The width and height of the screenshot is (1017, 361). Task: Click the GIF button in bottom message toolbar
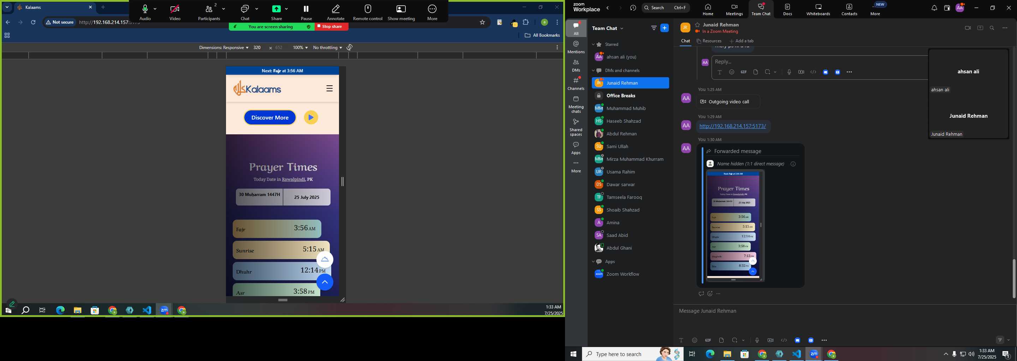coord(708,340)
